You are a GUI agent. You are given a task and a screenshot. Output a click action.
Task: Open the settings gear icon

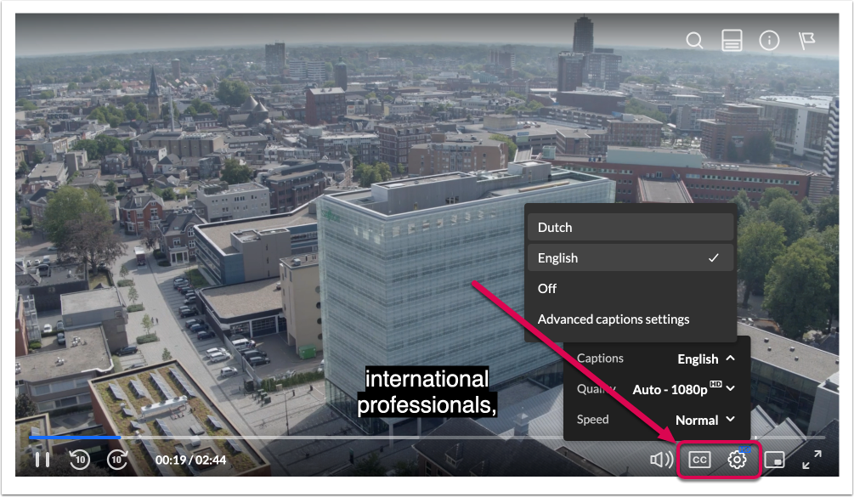(x=737, y=460)
